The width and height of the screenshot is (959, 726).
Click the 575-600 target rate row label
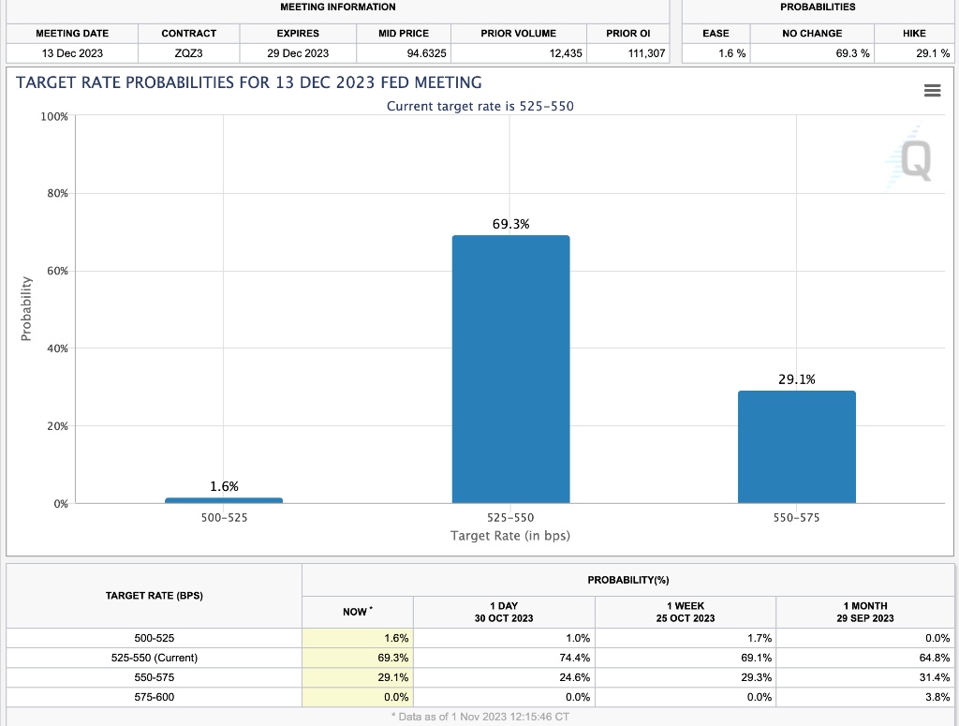pos(155,697)
